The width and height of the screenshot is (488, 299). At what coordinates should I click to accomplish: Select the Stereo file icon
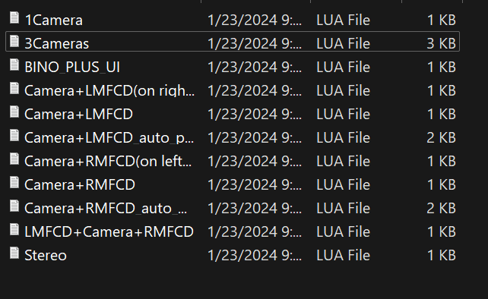point(14,253)
